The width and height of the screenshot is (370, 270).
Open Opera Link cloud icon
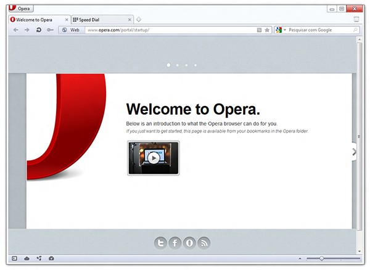click(x=27, y=258)
